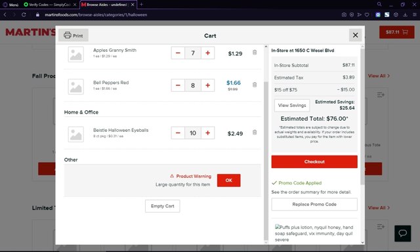Click the Bell Peppers Red product name
The width and height of the screenshot is (420, 252).
pos(111,83)
